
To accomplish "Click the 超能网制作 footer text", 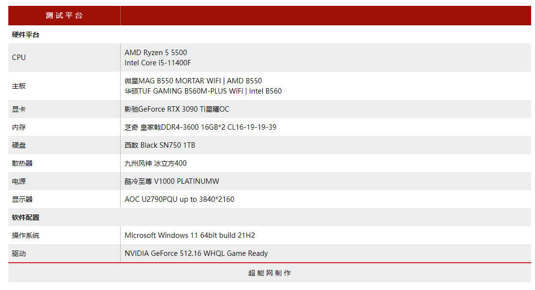I will coord(270,273).
